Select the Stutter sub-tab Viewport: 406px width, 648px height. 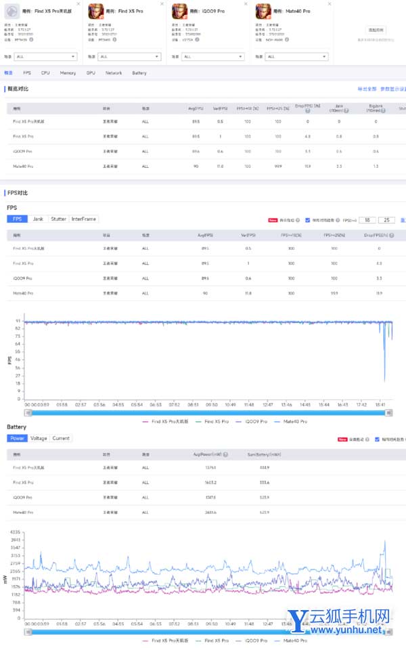coord(58,219)
